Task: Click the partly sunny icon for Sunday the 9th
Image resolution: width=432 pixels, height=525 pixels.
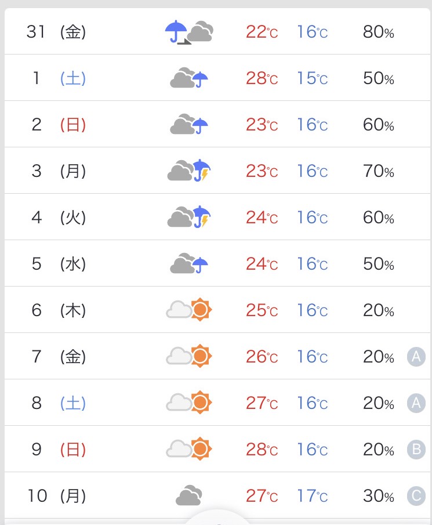Action: [x=189, y=448]
